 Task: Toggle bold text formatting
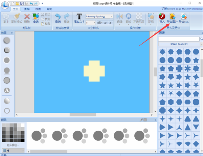[105, 23]
